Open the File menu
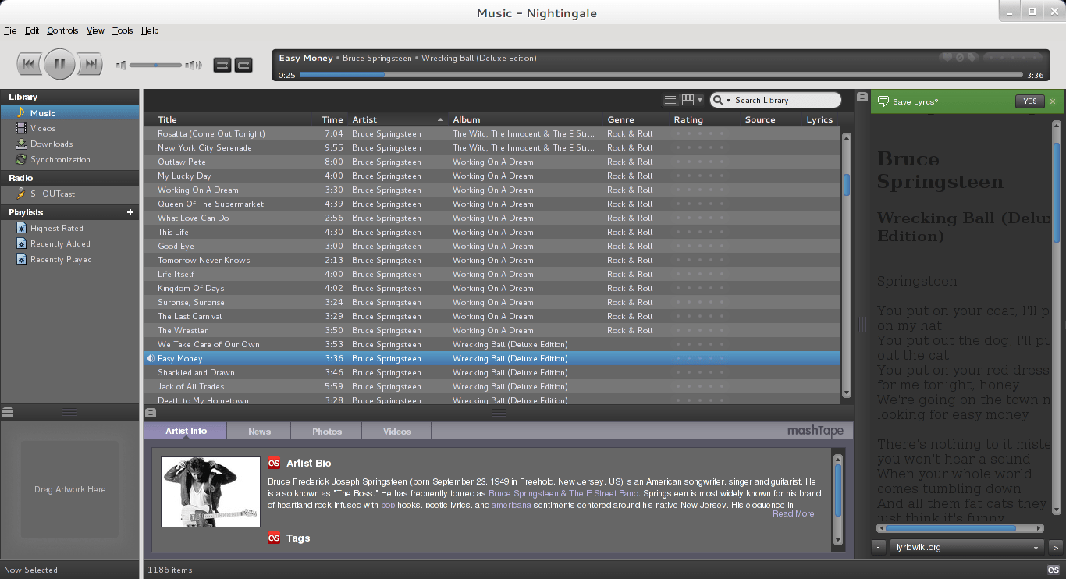Image resolution: width=1066 pixels, height=579 pixels. (10, 30)
